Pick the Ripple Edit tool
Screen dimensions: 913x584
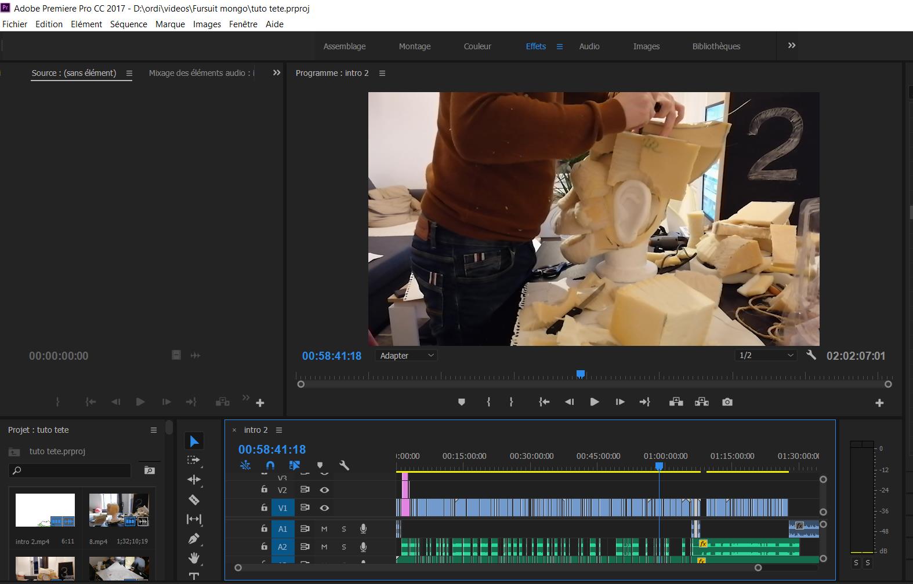194,480
